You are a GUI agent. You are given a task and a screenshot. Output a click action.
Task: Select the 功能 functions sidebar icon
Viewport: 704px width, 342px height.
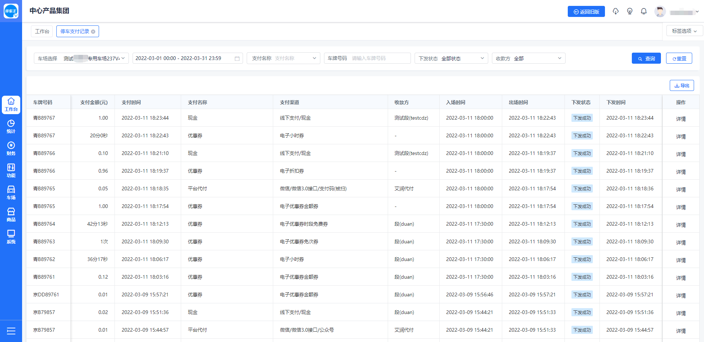(11, 170)
